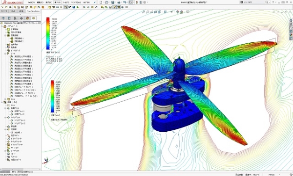Screen dimensions: 293x176
Task: Click the New document icon
Action: [x=101, y=2]
